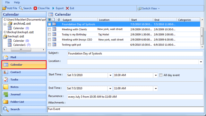The height and width of the screenshot is (116, 206).
Task: Click the Contact card icon
Action: click(6, 72)
